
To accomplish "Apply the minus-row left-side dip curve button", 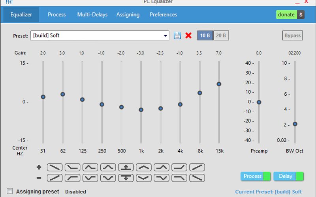I will (90, 178).
